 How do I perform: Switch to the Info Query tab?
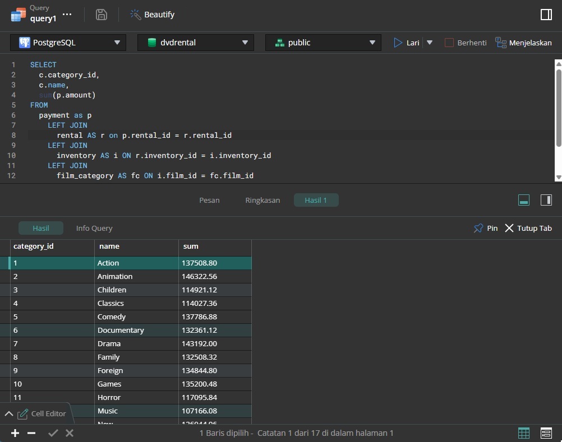point(94,228)
